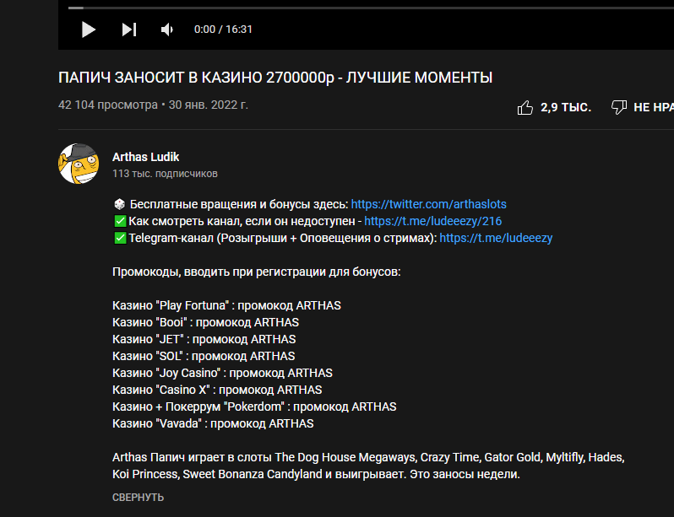Open the Arthas Ludik channel name link
The width and height of the screenshot is (674, 517).
coord(145,157)
